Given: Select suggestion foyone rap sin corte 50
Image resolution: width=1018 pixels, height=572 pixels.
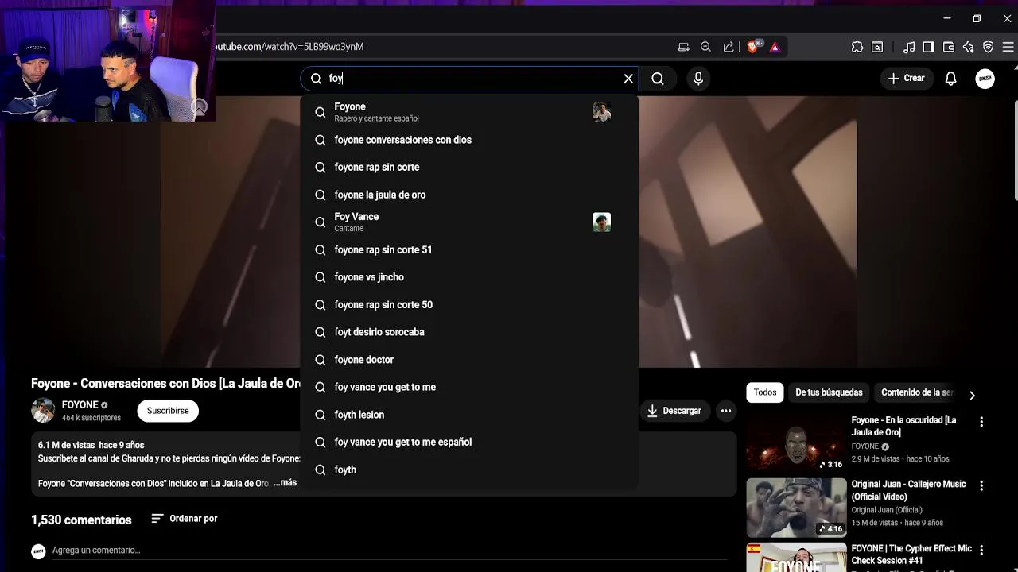Looking at the screenshot, I should point(469,305).
